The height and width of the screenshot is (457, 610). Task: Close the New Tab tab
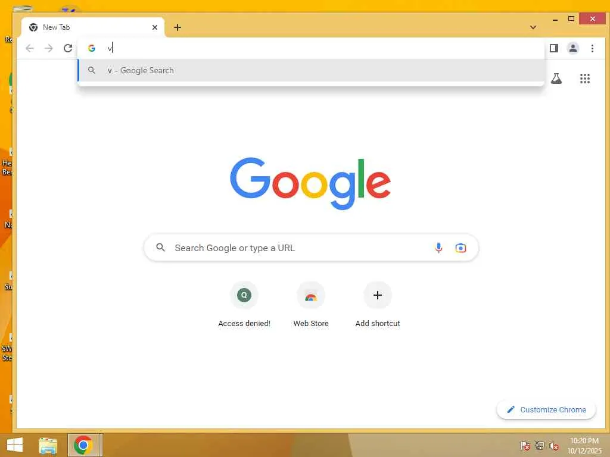tap(155, 27)
